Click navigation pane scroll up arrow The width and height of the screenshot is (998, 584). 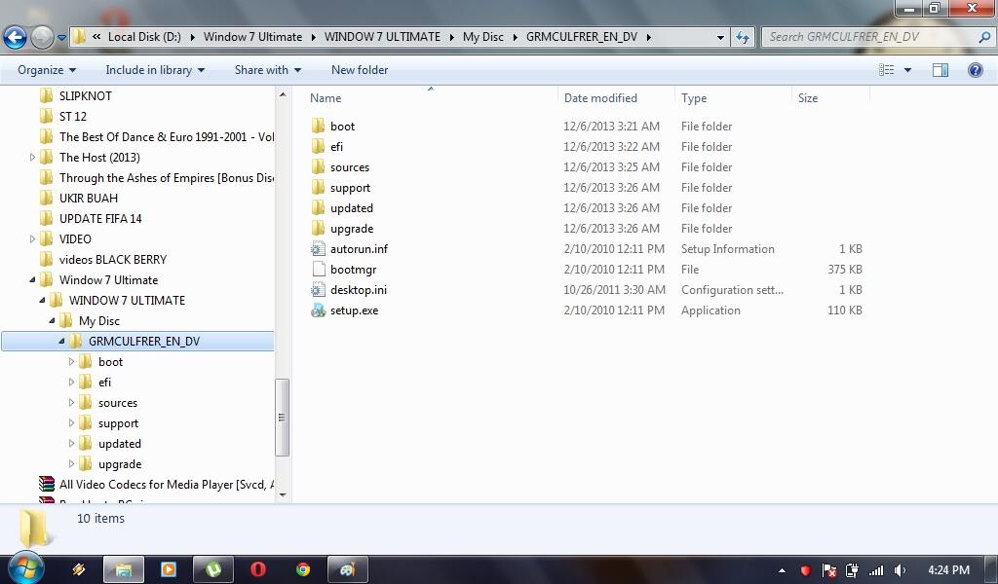[x=283, y=94]
